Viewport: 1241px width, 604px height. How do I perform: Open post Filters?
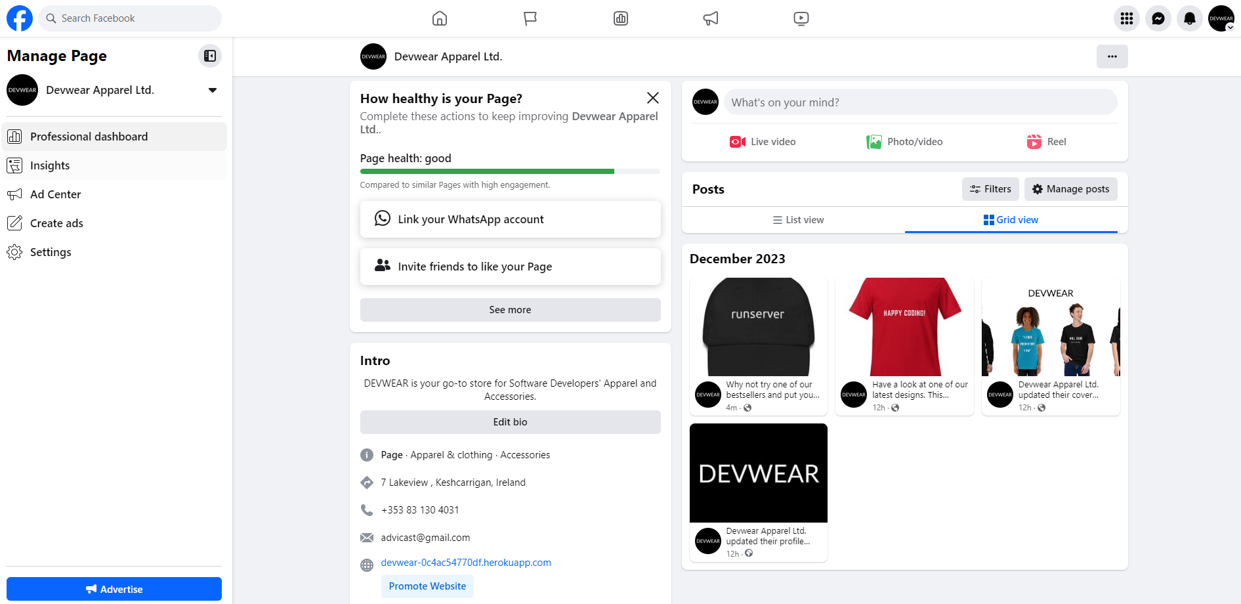pos(991,189)
